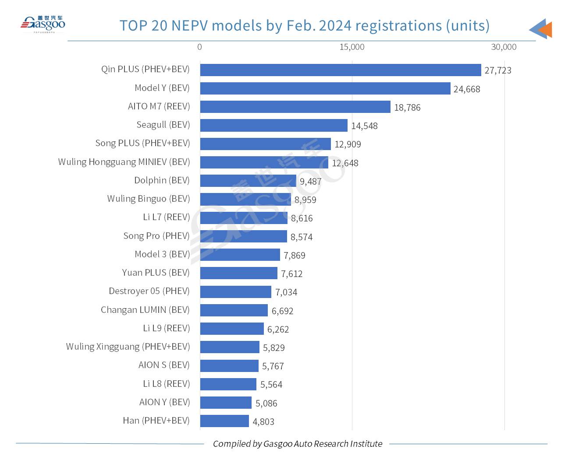This screenshot has width=561, height=463.
Task: Click the Wuling Hongguang MINIEV (BEV) label
Action: click(x=124, y=162)
